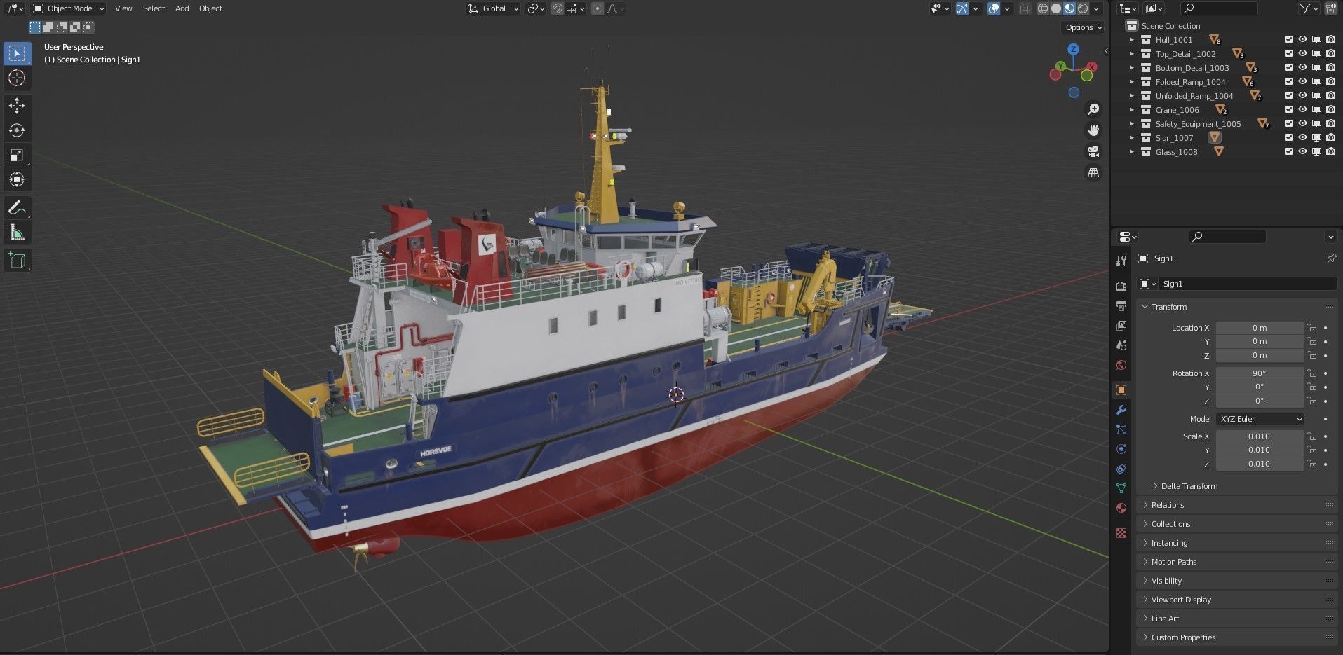Select the Annotate pencil tool
Viewport: 1343px width, 655px height.
pos(17,208)
